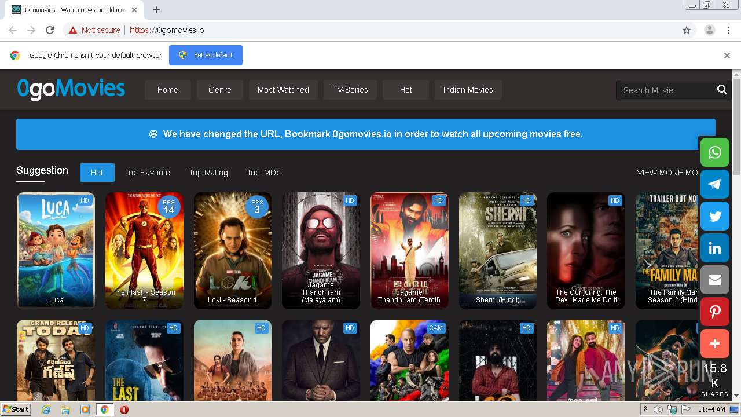Image resolution: width=741 pixels, height=417 pixels.
Task: Open more share options plus icon
Action: (x=715, y=343)
